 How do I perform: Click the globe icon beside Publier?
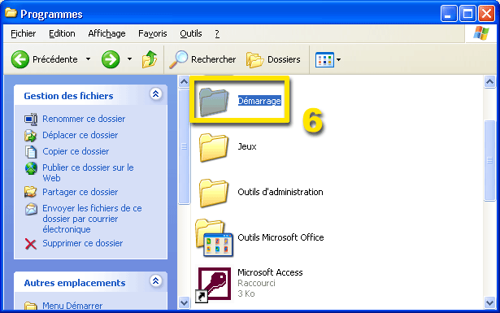(31, 168)
